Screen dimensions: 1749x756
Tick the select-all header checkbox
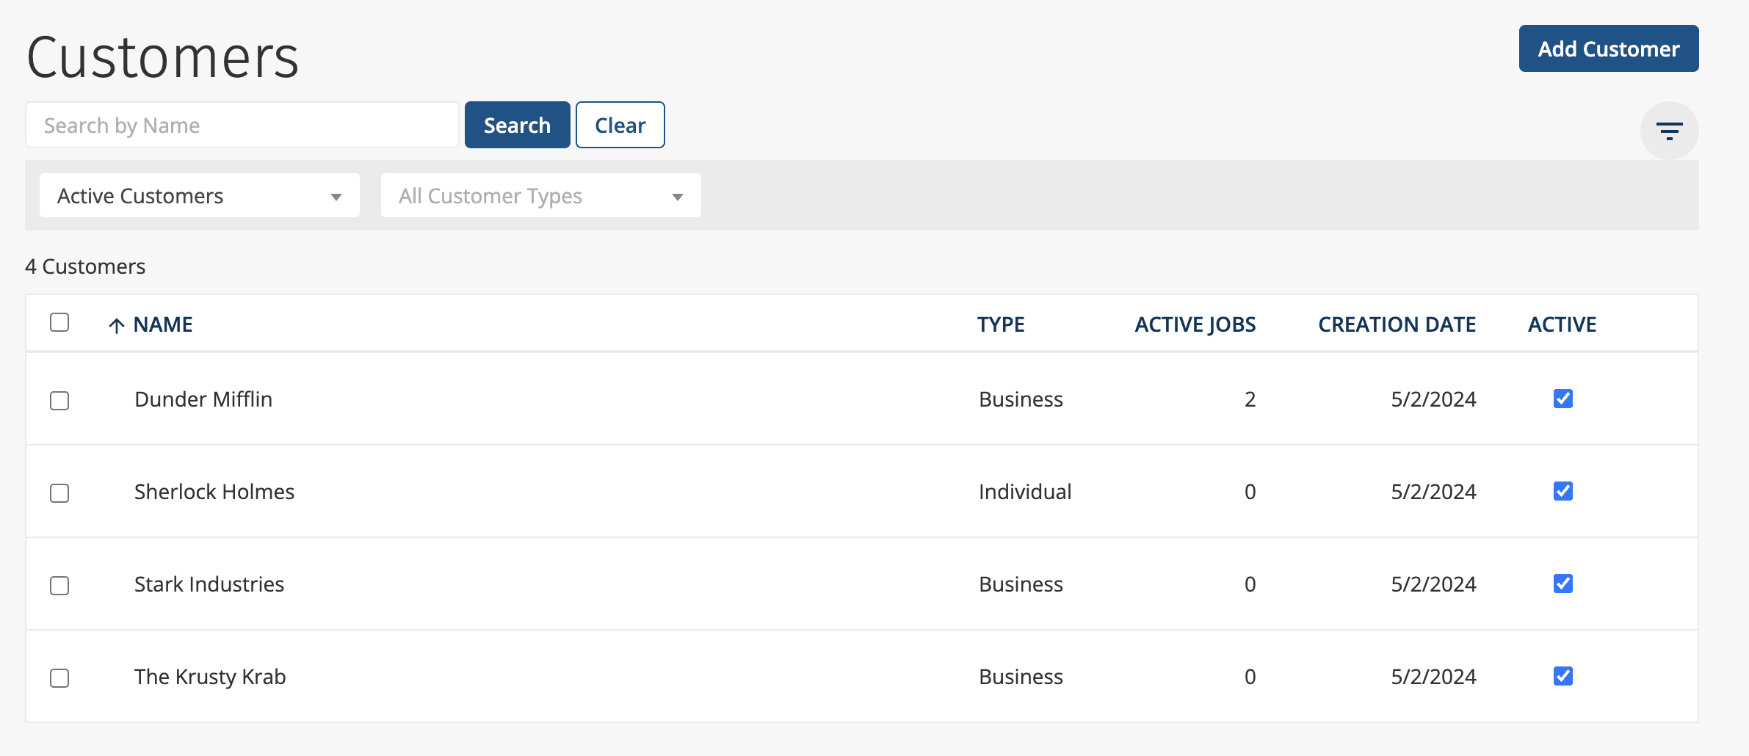click(x=59, y=322)
